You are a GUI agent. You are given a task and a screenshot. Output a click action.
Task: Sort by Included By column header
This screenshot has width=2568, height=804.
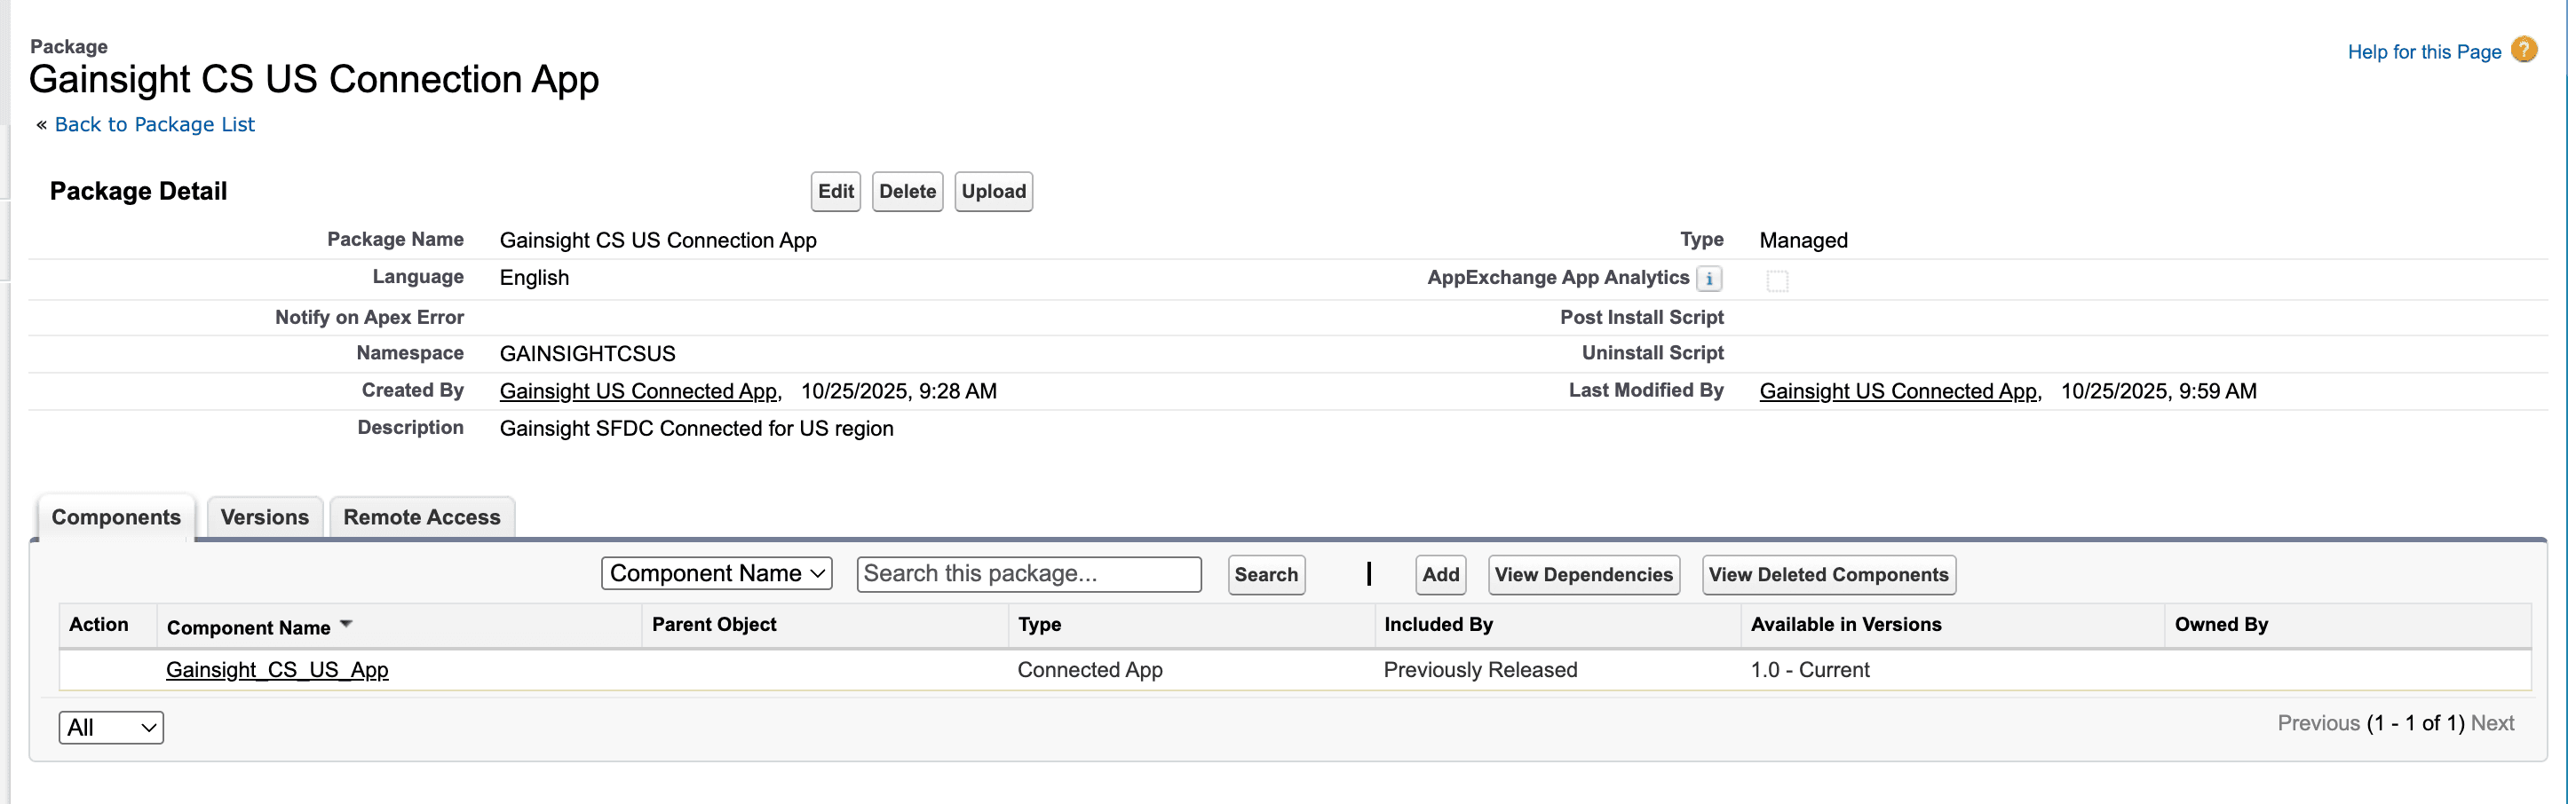click(1438, 625)
